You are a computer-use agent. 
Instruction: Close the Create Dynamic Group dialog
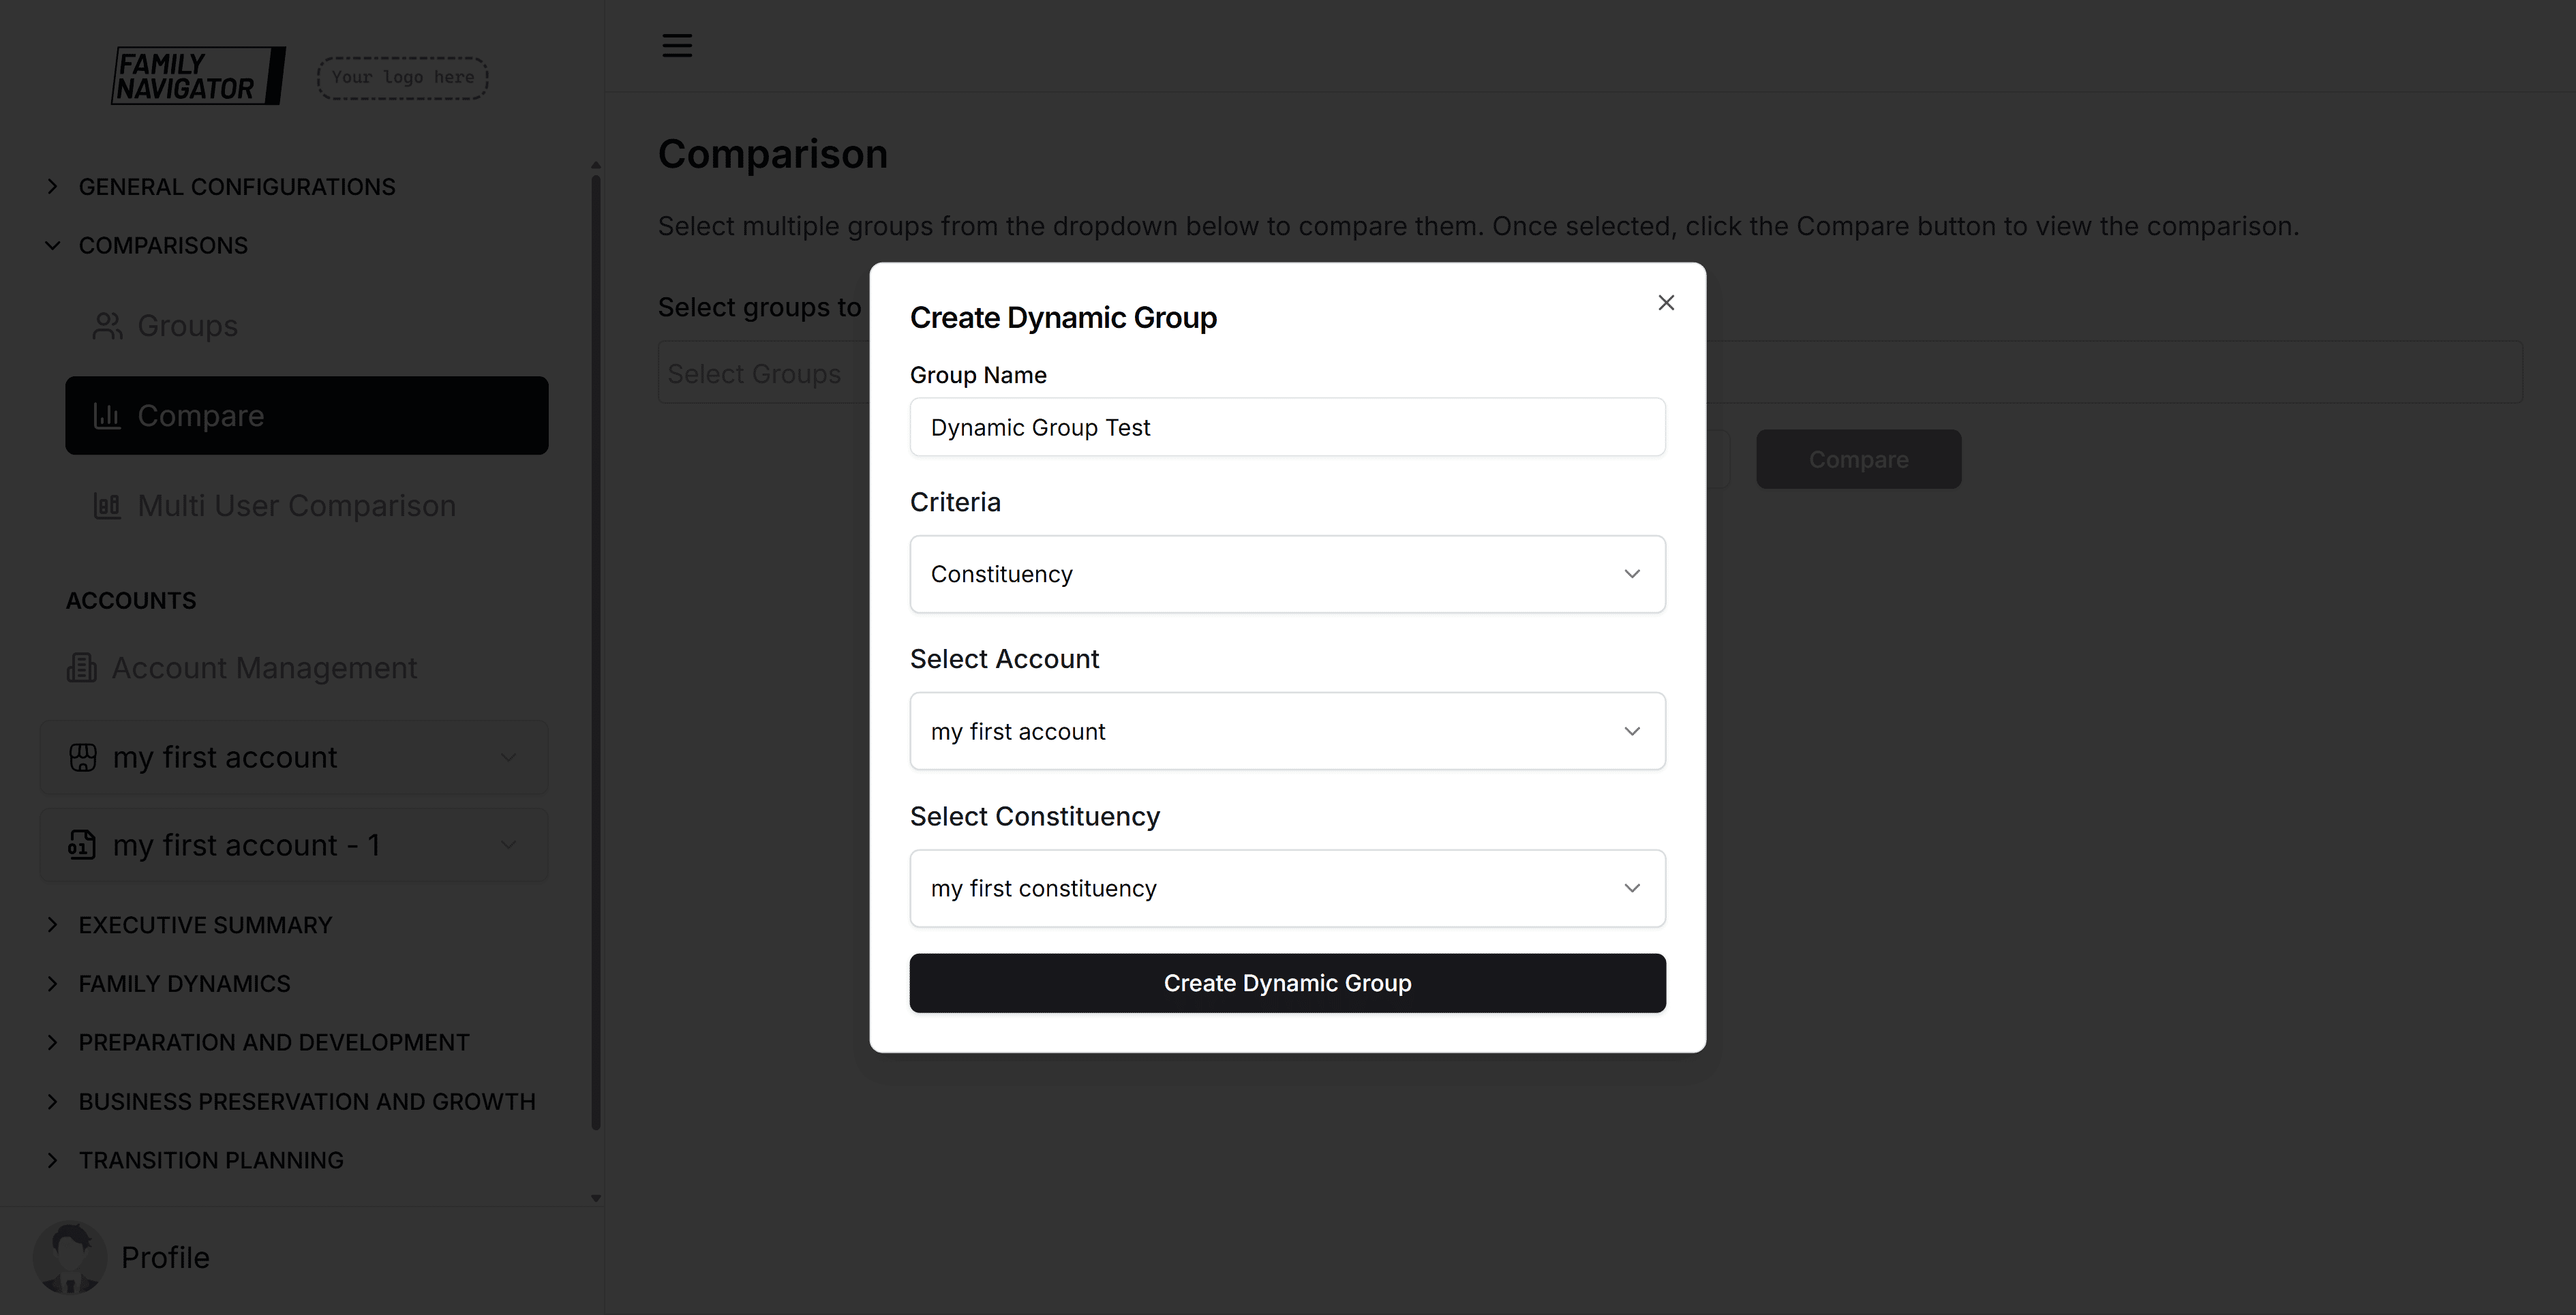click(x=1665, y=303)
